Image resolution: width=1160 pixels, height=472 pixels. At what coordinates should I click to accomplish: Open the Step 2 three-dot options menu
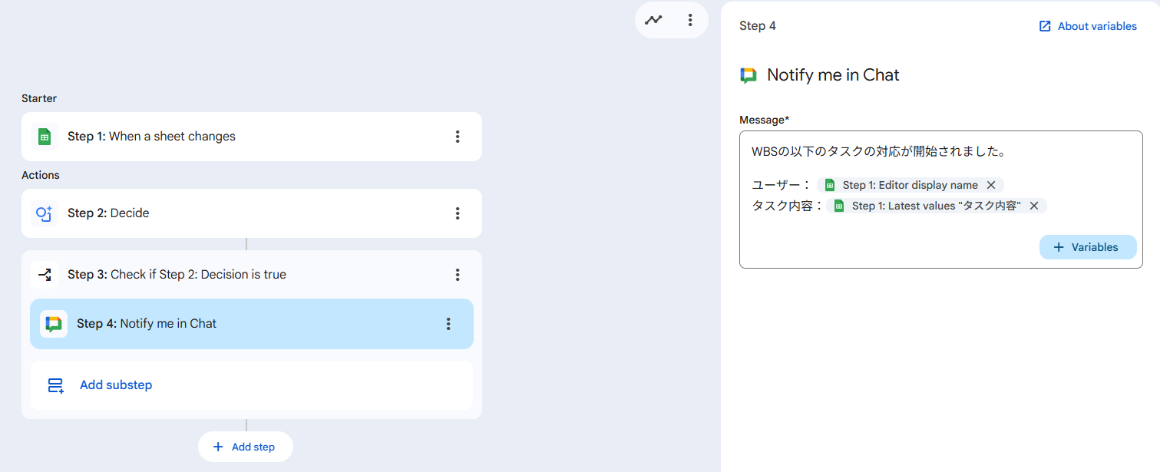pos(458,213)
